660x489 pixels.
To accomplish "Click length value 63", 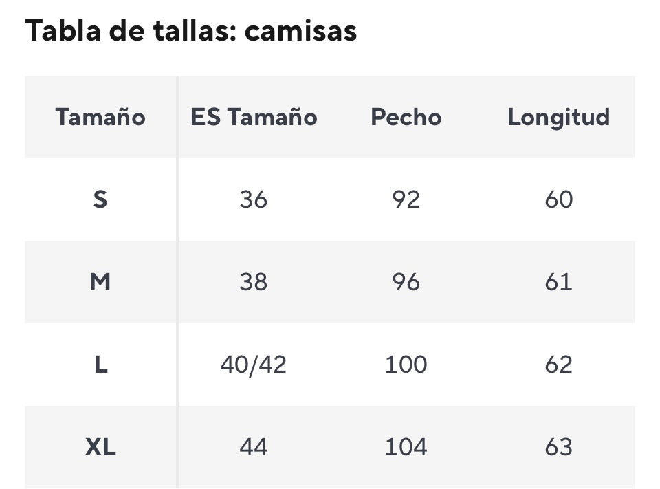I will tap(558, 448).
